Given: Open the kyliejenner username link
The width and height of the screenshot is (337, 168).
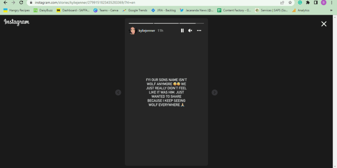Looking at the screenshot, I should click(x=147, y=30).
